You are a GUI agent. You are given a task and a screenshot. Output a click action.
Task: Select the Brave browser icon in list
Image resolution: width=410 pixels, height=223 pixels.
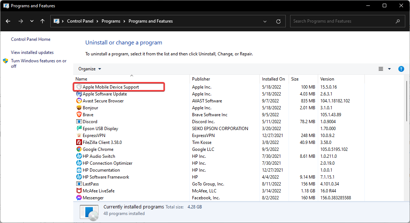(x=79, y=115)
